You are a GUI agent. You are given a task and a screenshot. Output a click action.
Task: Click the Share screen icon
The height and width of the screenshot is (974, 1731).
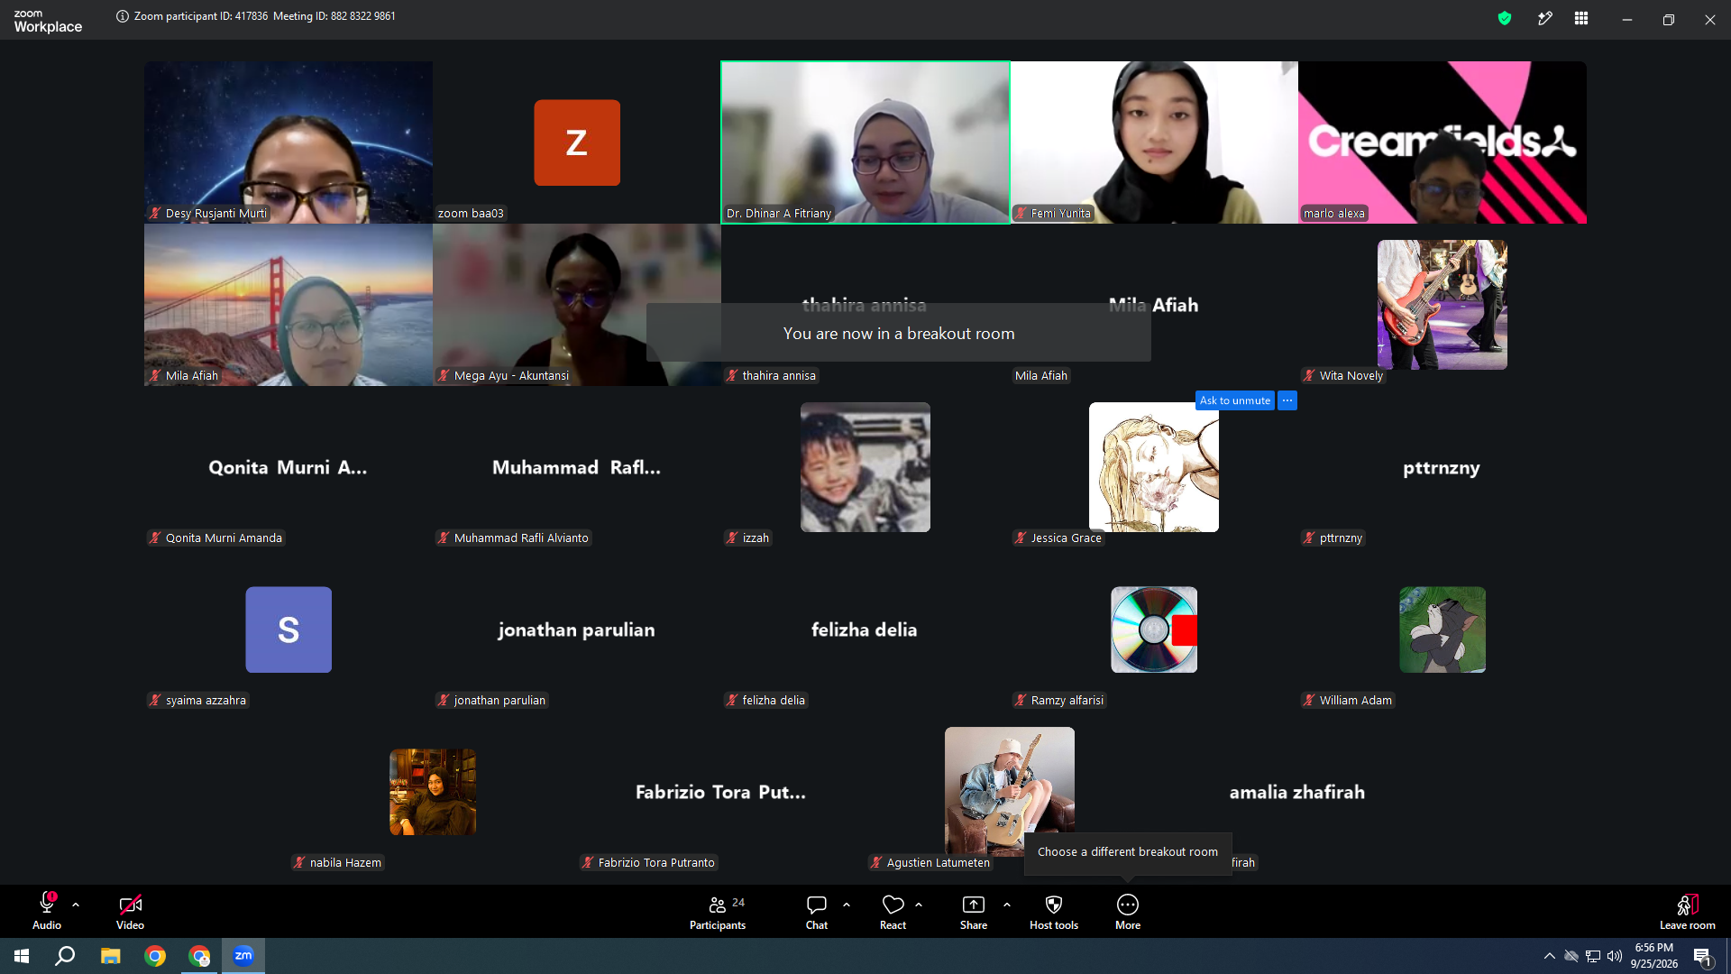point(974,912)
